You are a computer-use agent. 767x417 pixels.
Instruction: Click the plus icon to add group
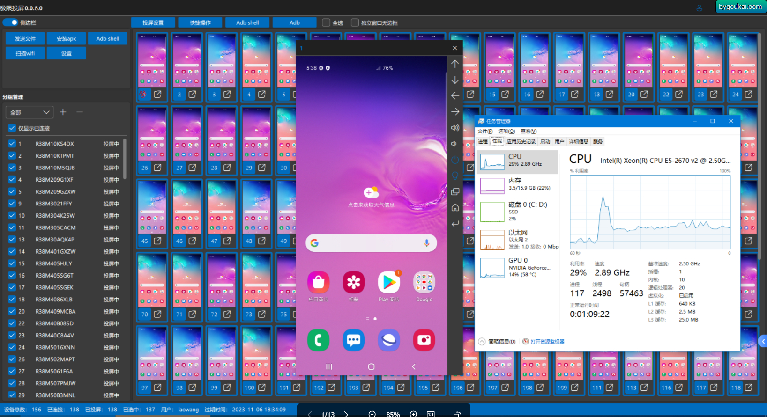[x=63, y=112]
